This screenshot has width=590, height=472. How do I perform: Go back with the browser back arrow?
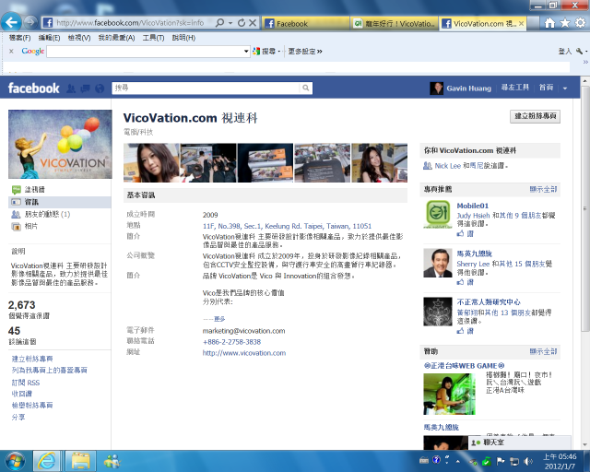(11, 22)
